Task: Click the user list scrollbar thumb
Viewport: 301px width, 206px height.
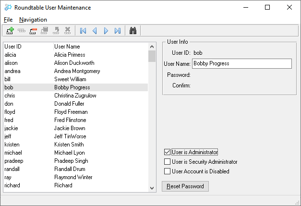Action: pos(152,56)
